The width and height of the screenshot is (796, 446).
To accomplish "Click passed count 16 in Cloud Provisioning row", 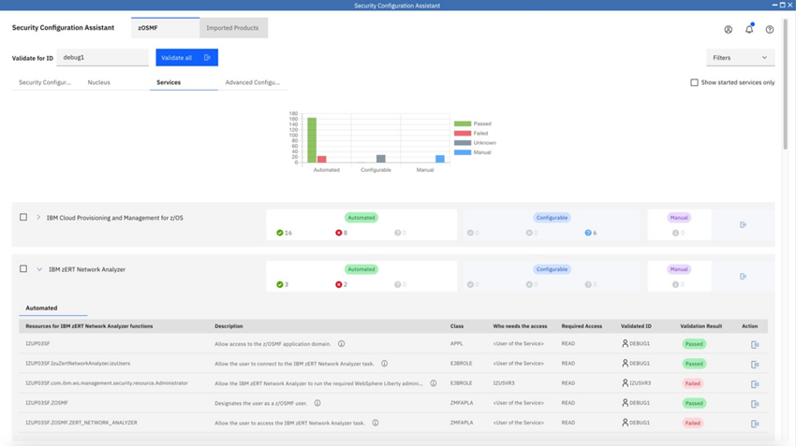I will pos(285,233).
